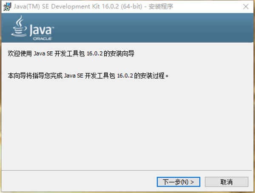Close the JDK installer with the X

(246, 7)
